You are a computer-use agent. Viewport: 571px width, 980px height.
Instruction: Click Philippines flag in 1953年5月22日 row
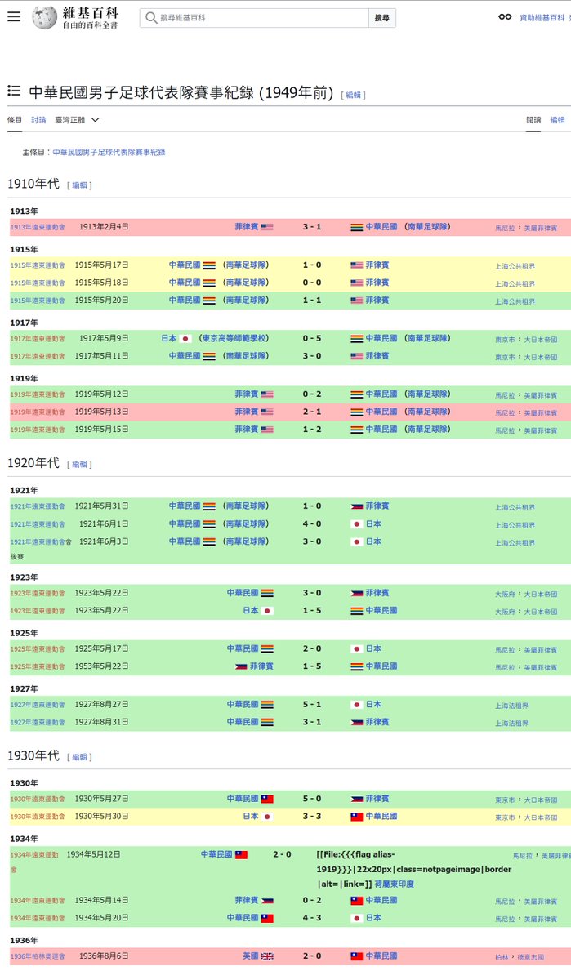[241, 666]
